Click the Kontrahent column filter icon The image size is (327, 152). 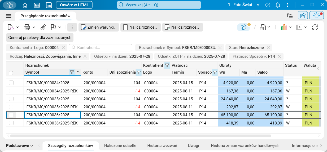(167, 65)
